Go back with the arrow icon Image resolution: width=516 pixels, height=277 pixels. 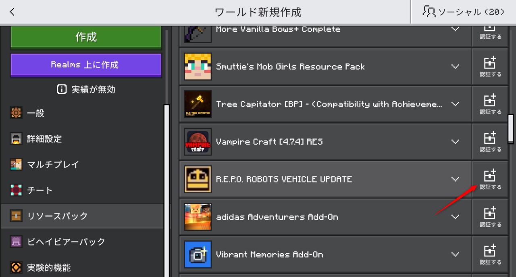pyautogui.click(x=12, y=12)
